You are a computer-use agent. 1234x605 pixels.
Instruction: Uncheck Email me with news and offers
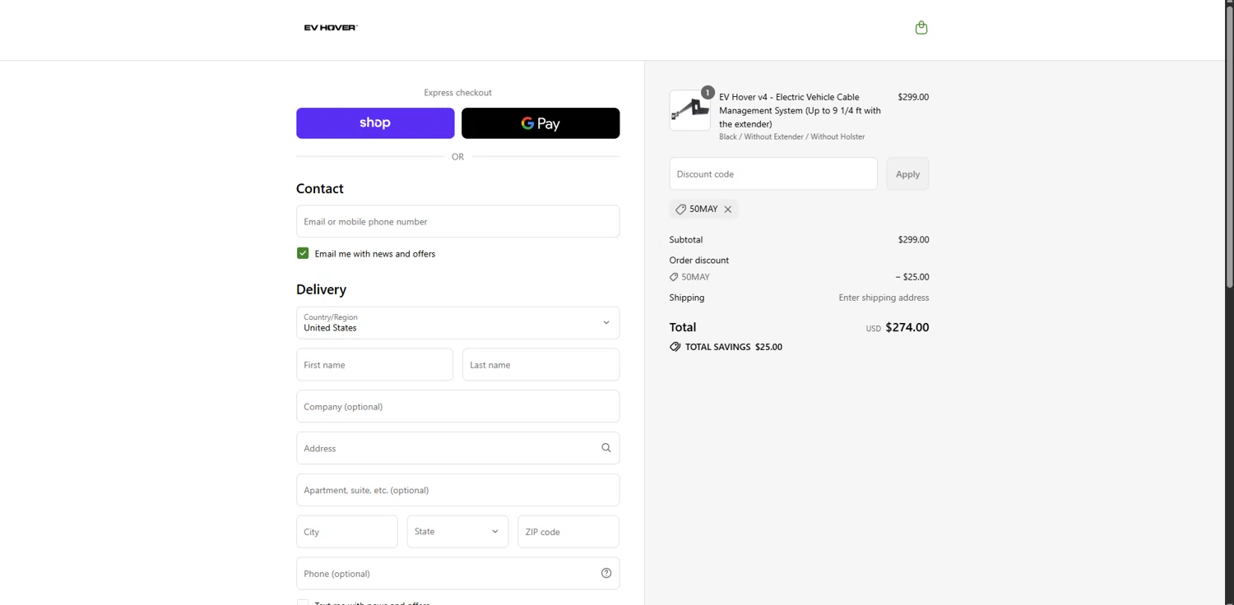[303, 253]
